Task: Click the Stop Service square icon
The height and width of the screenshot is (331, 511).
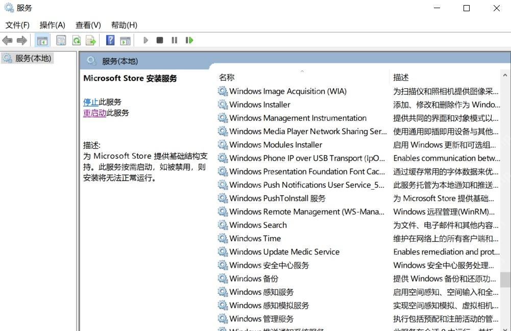Action: pos(160,40)
